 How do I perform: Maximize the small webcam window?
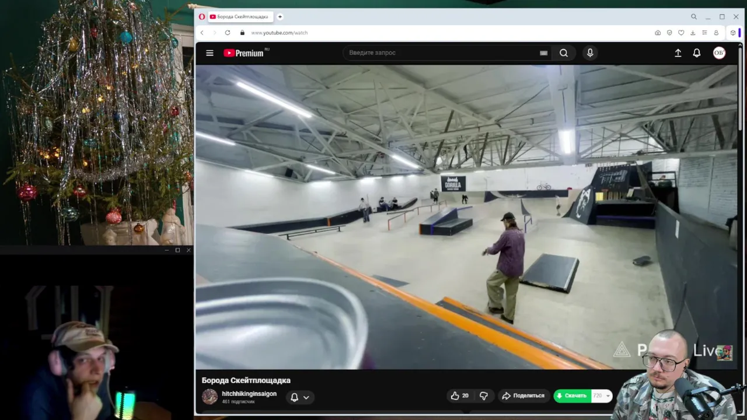click(x=177, y=250)
